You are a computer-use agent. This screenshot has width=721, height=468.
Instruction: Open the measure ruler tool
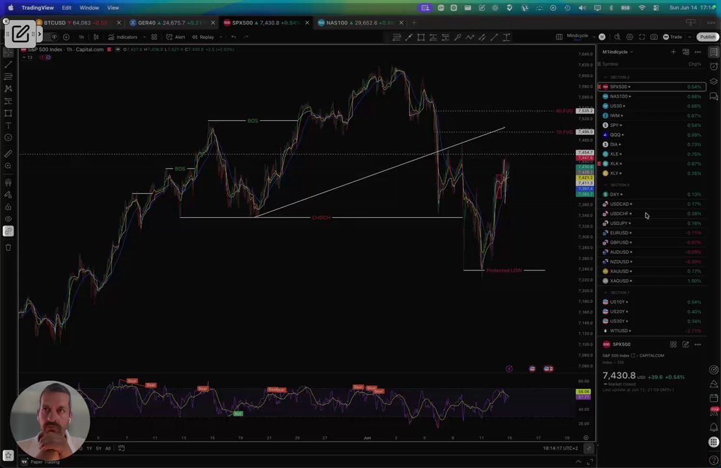pyautogui.click(x=8, y=154)
